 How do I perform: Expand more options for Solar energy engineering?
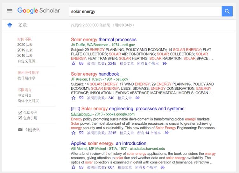pos(166,133)
